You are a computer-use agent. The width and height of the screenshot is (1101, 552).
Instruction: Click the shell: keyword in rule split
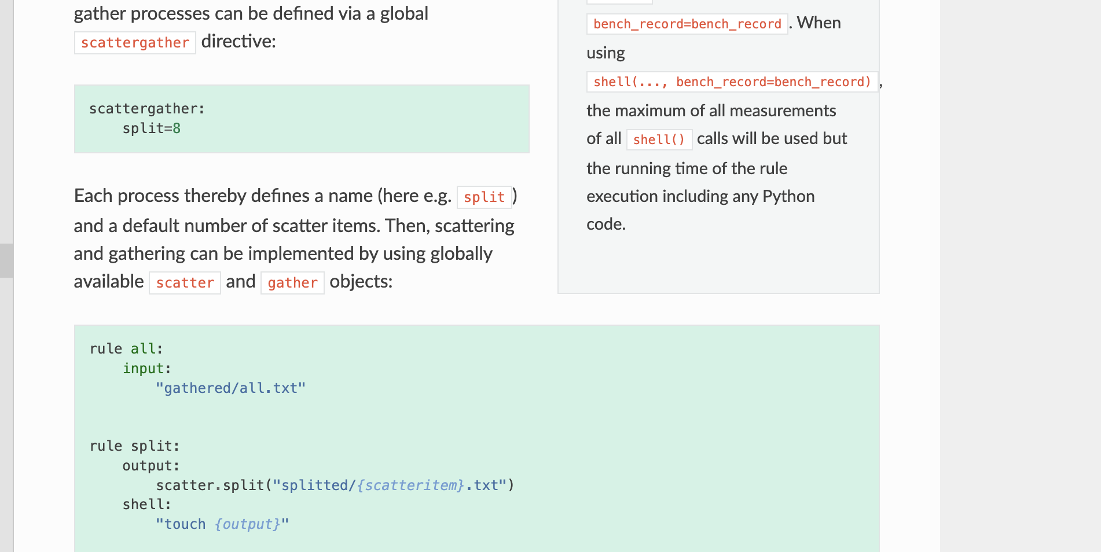(146, 504)
